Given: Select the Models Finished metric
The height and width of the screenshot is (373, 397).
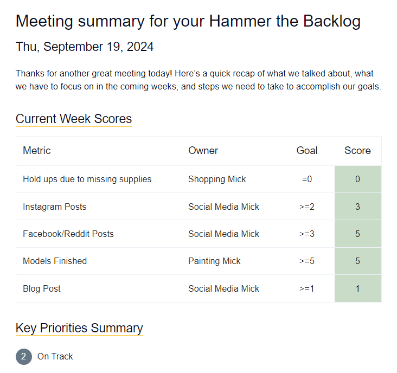Looking at the screenshot, I should (55, 261).
